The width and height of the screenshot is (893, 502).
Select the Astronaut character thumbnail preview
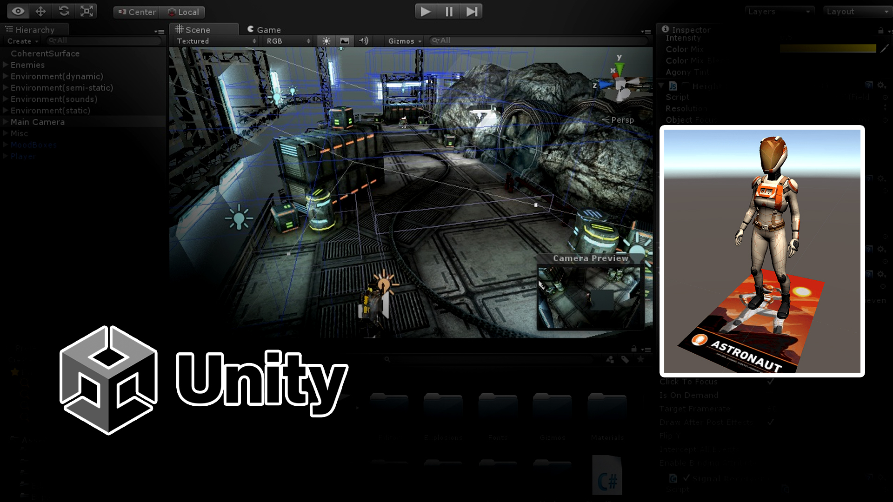coord(762,250)
